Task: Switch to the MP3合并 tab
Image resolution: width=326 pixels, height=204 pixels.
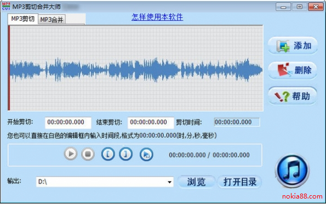Action: tap(52, 20)
